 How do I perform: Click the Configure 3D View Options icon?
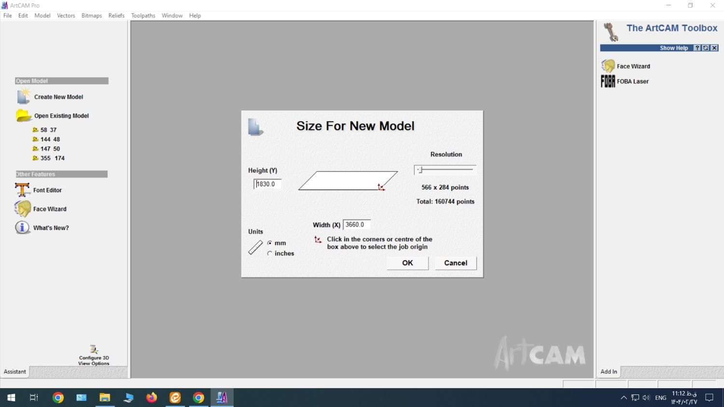click(94, 349)
